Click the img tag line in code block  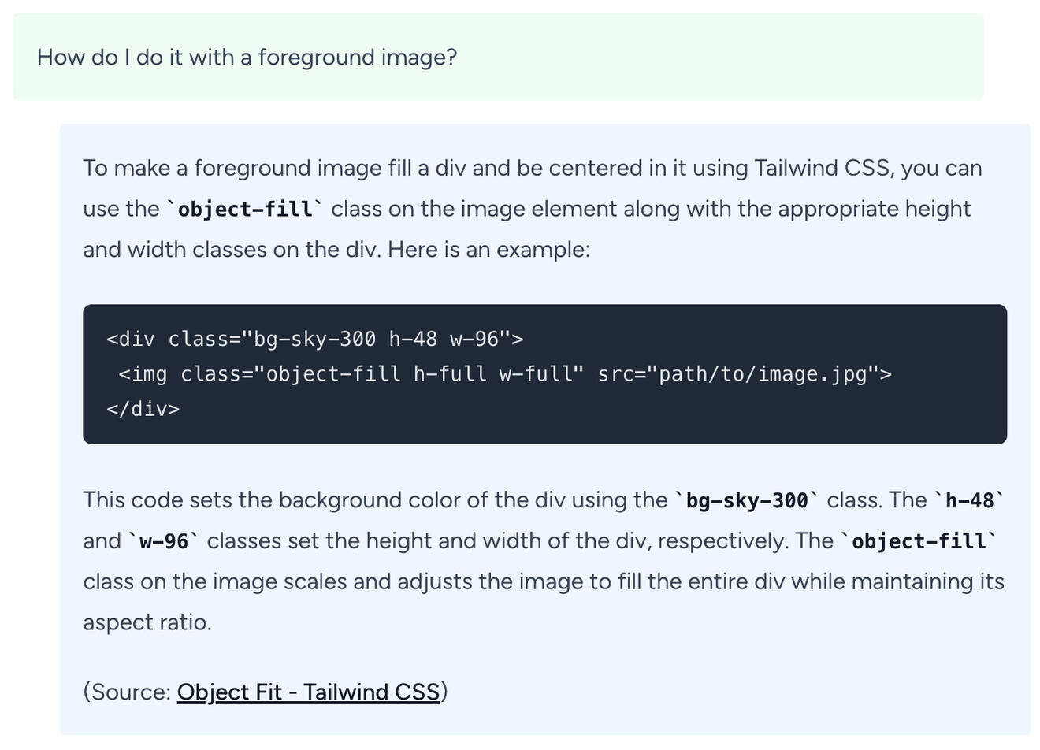tap(504, 373)
